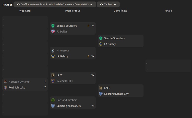Click the Houston Dynamo club crest
This screenshot has height=118, width=192.
tap(5, 82)
